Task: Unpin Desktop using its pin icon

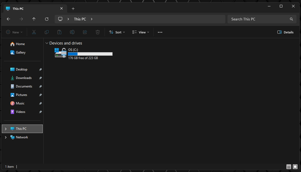Action: pos(41,70)
